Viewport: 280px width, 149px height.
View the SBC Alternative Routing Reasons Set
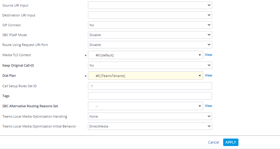point(209,106)
